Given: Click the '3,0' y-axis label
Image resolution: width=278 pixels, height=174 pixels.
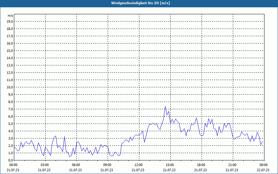Looking at the screenshot, I should [x=11, y=138].
